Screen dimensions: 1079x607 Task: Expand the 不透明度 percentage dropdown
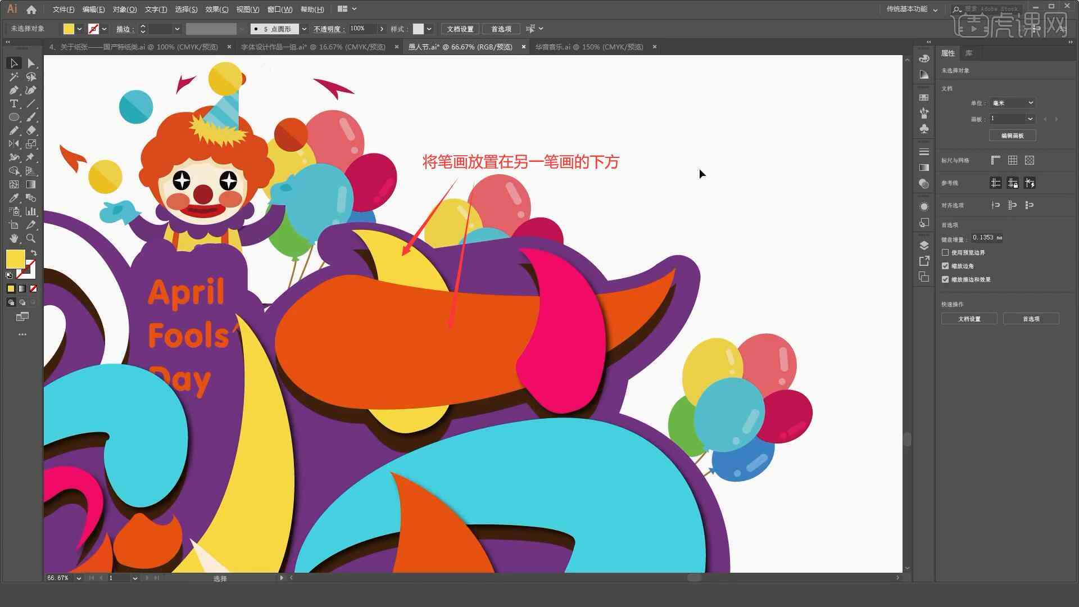tap(380, 28)
